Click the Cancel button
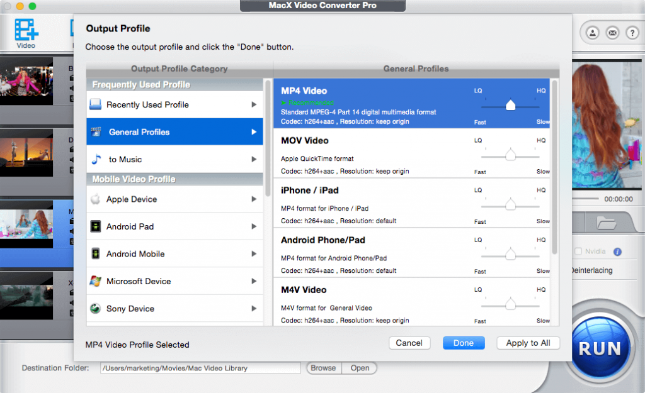Image resolution: width=645 pixels, height=393 pixels. click(x=409, y=343)
